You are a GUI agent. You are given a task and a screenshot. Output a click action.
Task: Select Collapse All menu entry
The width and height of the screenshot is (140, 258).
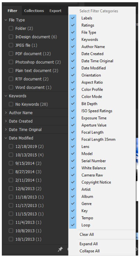(x=90, y=251)
